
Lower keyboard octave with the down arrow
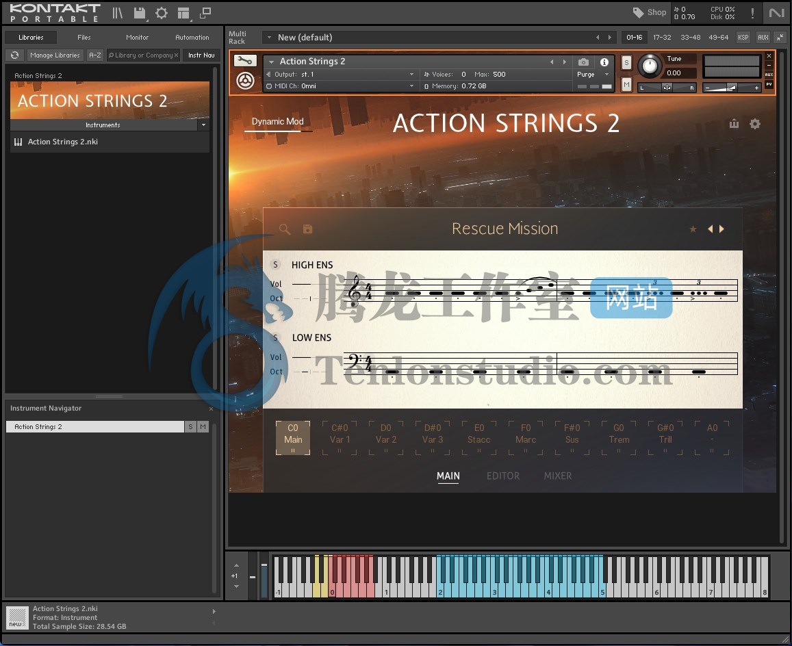pyautogui.click(x=236, y=586)
